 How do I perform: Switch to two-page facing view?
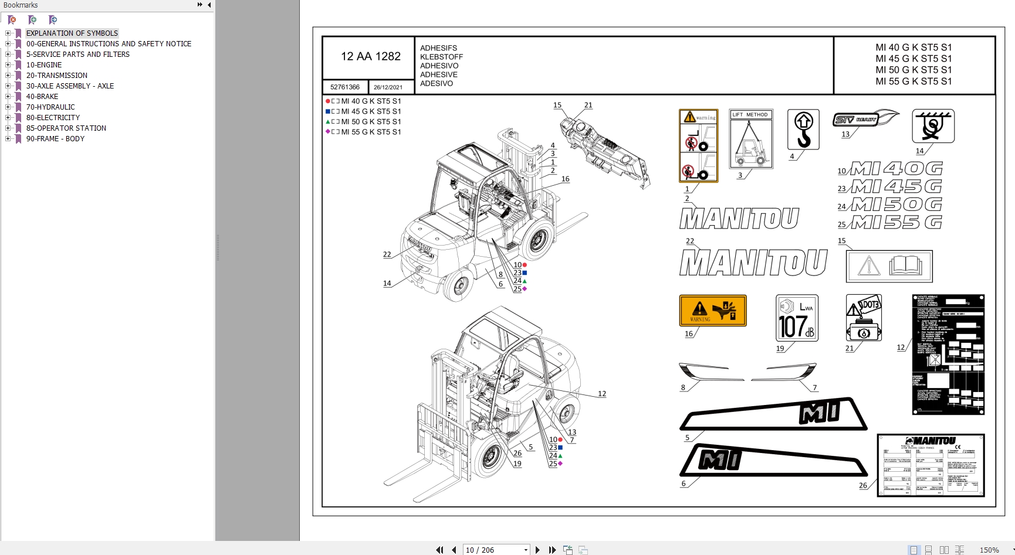(x=944, y=550)
